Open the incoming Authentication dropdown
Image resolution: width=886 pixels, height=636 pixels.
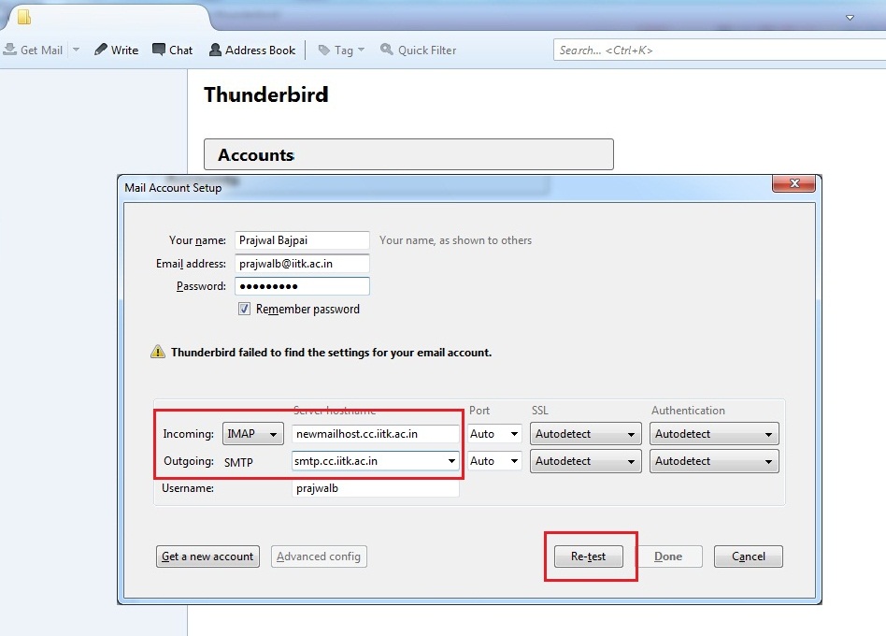714,434
